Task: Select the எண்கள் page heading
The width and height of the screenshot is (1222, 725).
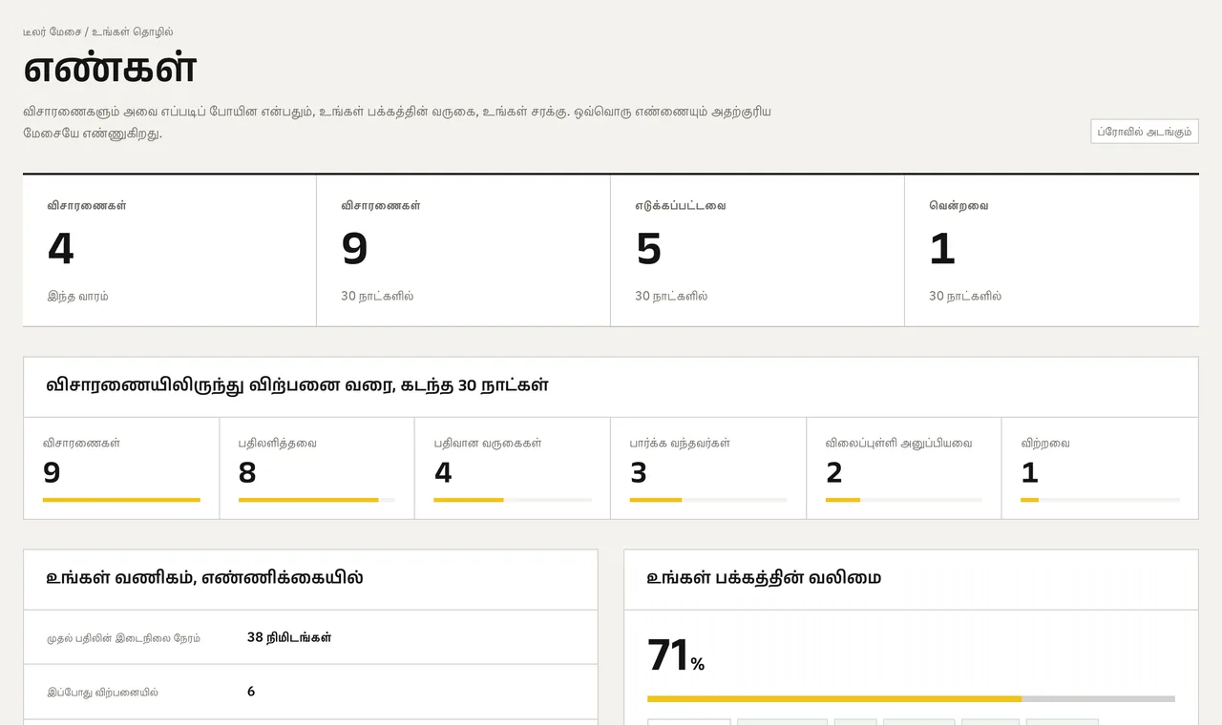Action: point(110,68)
